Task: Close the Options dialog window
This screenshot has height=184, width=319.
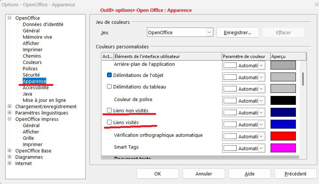Action: click(x=316, y=5)
